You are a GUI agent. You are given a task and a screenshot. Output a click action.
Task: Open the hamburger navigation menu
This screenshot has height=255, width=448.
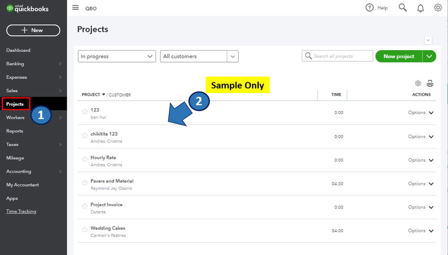click(75, 8)
